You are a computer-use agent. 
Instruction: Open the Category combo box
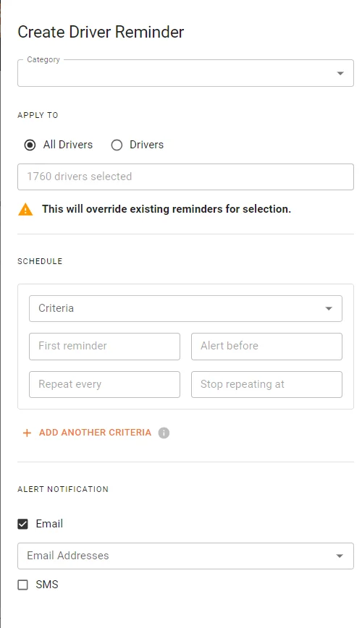pyautogui.click(x=185, y=73)
